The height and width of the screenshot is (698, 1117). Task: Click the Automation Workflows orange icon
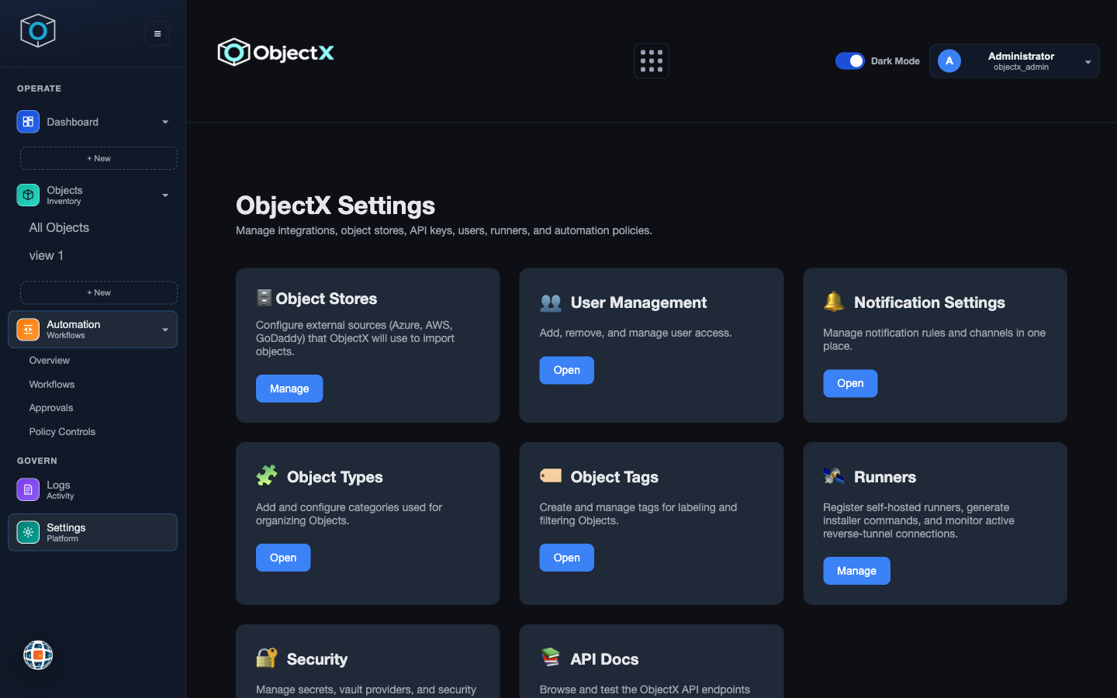click(x=28, y=330)
